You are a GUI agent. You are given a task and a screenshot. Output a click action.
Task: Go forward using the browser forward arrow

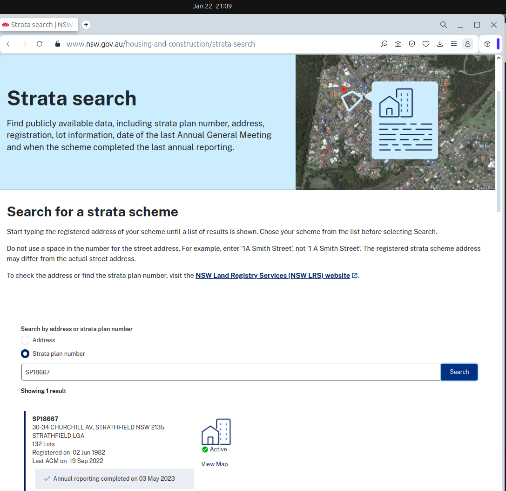[x=25, y=44]
